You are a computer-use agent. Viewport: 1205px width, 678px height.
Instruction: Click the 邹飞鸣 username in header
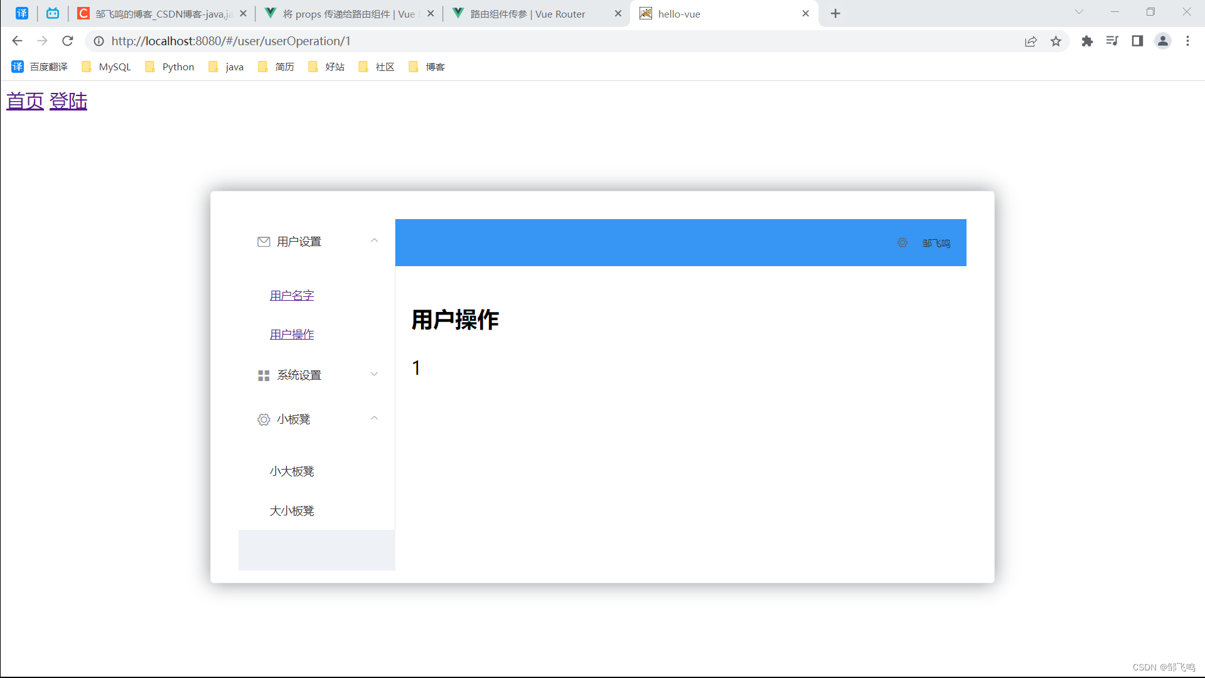click(936, 244)
